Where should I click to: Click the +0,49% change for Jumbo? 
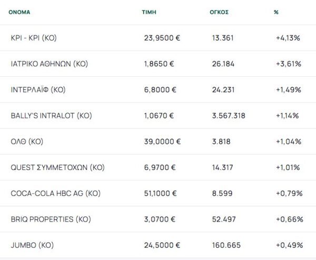(288, 245)
